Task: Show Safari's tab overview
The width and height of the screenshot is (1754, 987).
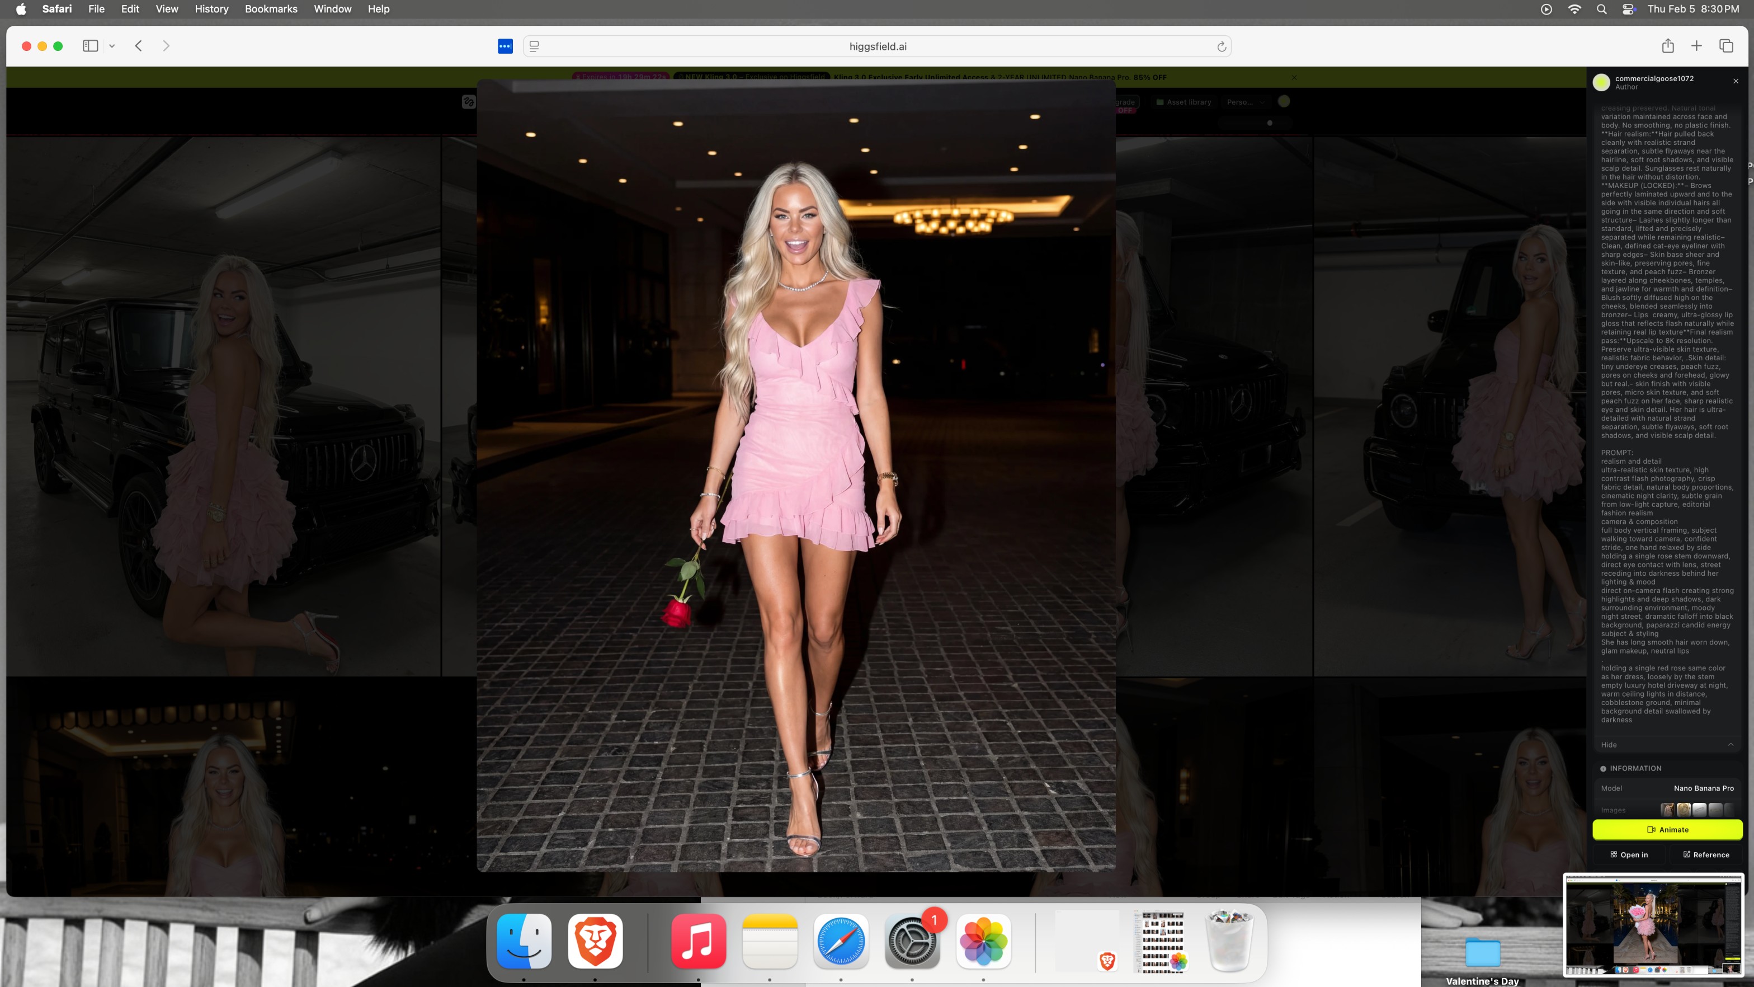Action: pyautogui.click(x=1725, y=46)
